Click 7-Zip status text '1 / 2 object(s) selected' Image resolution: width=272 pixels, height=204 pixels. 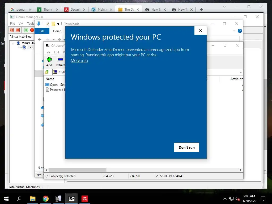(x=60, y=176)
